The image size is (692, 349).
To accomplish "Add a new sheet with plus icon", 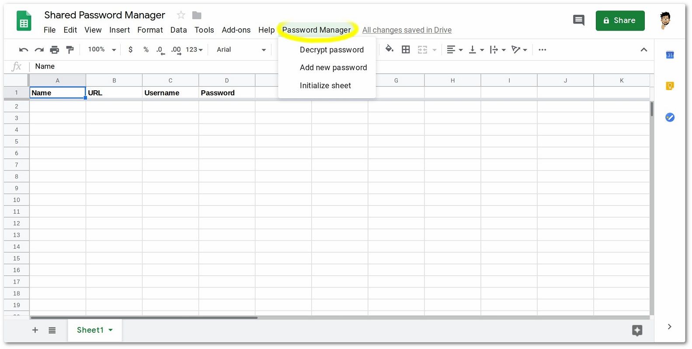I will coord(35,330).
